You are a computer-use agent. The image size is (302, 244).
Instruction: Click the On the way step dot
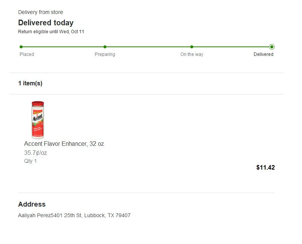[192, 47]
